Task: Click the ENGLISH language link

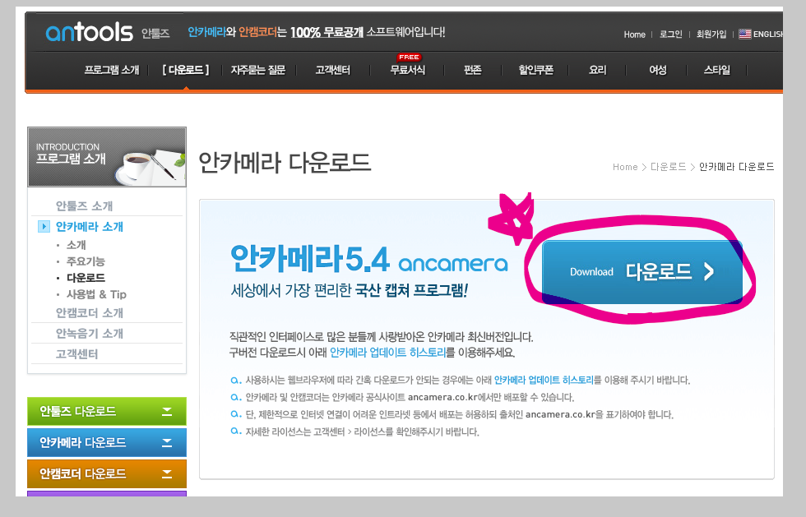Action: click(768, 35)
